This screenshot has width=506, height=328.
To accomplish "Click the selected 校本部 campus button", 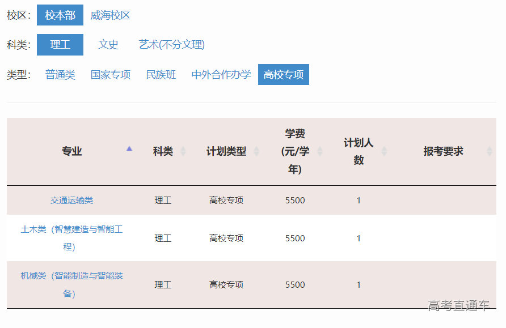I will [60, 15].
